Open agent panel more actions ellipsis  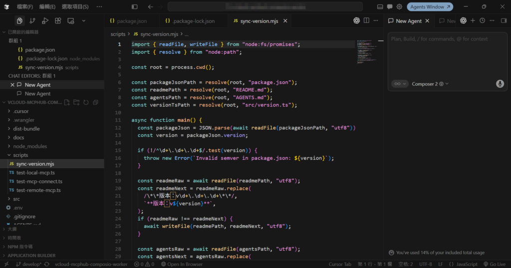tap(492, 20)
